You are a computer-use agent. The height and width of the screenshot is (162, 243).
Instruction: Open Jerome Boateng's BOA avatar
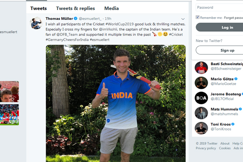(201, 98)
